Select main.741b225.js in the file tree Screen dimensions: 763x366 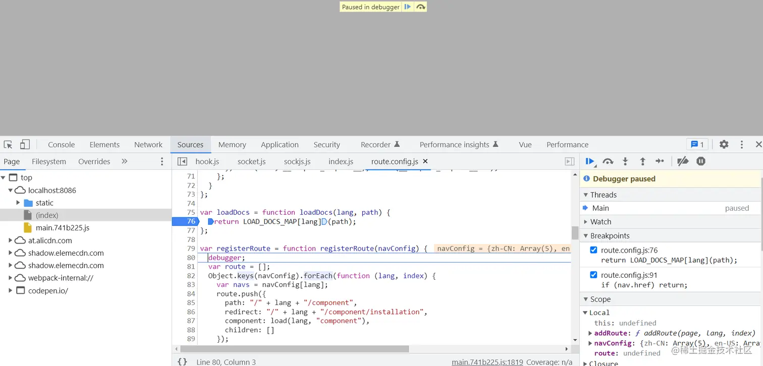point(63,228)
